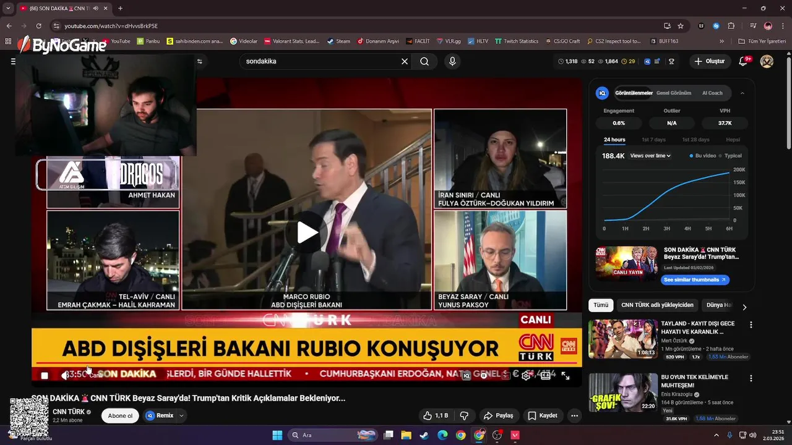The height and width of the screenshot is (445, 792).
Task: Clear the sondakika search text
Action: (x=405, y=61)
